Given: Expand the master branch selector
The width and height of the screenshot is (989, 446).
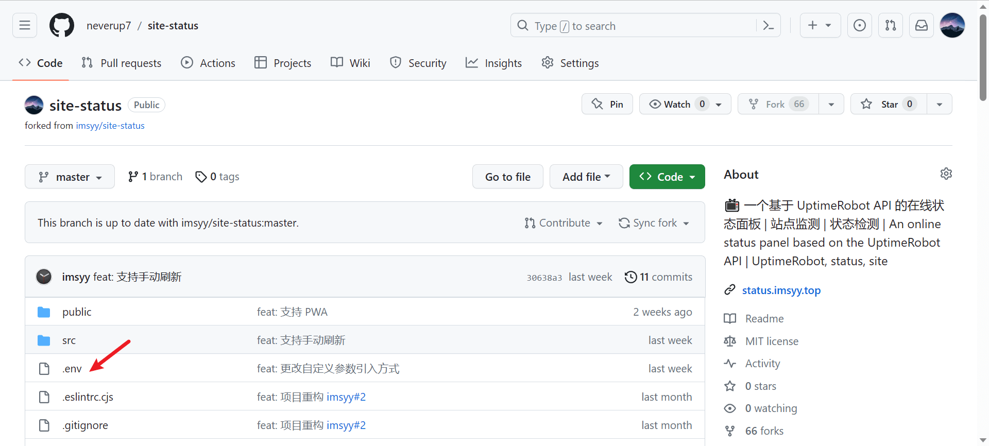Looking at the screenshot, I should tap(70, 177).
